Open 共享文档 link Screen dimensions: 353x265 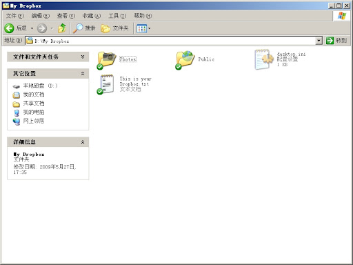click(34, 104)
